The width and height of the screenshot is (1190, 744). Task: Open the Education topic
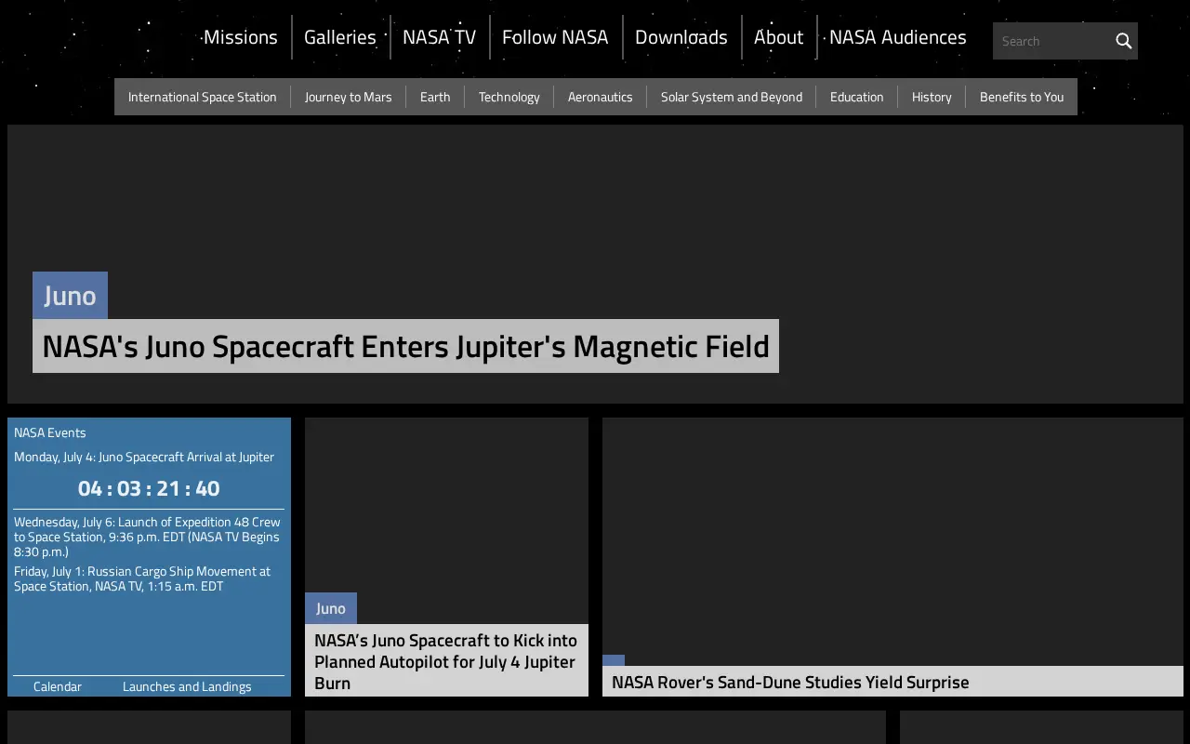pyautogui.click(x=856, y=97)
